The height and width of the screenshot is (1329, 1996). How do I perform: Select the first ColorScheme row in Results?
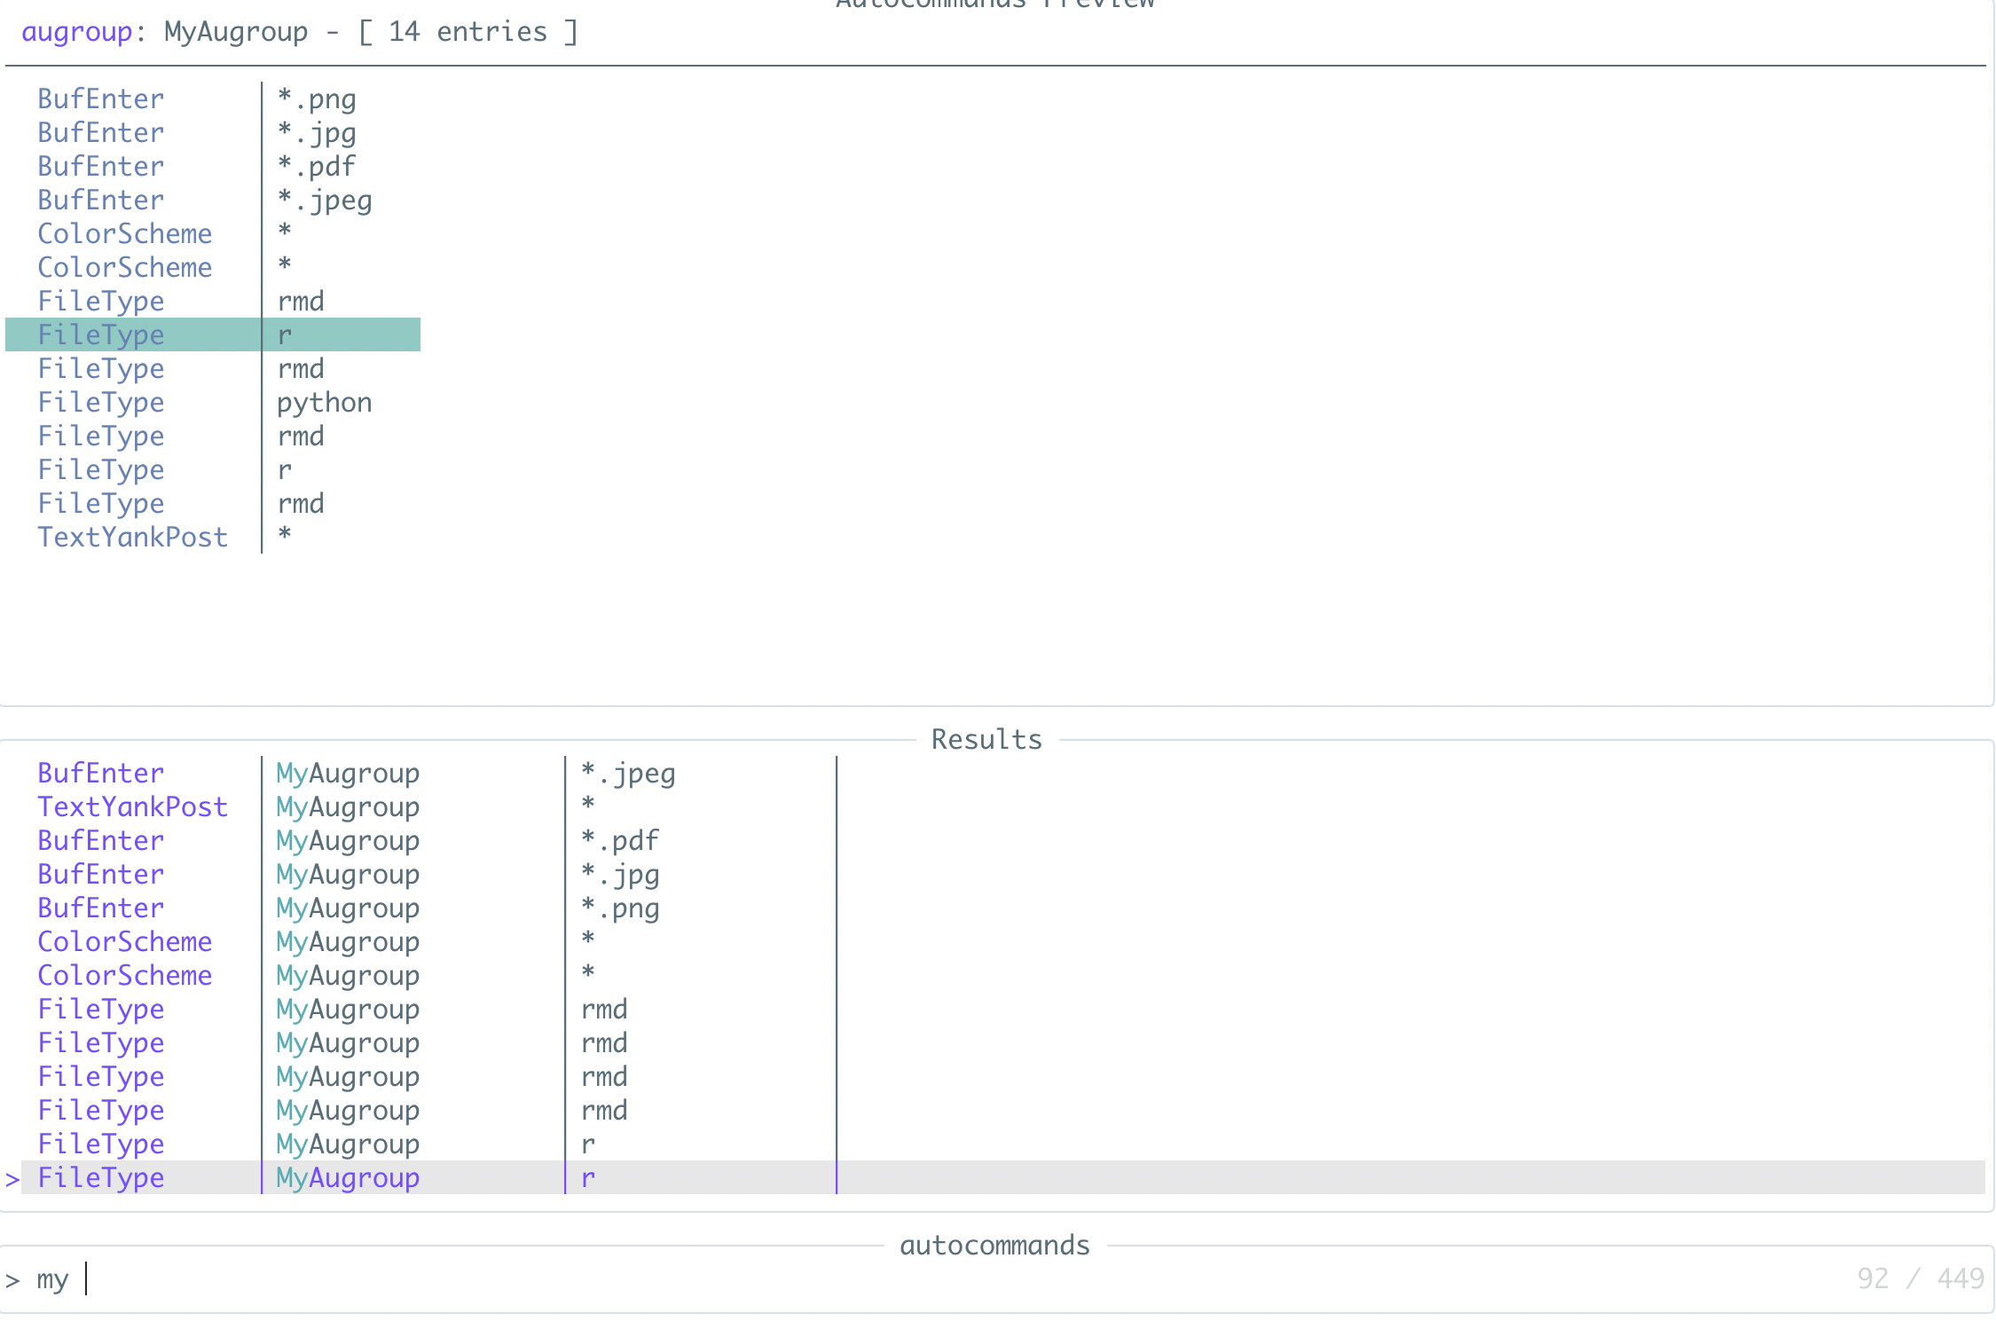coord(355,941)
